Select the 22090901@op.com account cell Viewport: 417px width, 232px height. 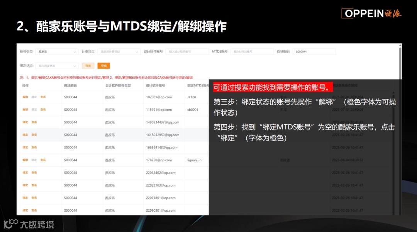161,210
